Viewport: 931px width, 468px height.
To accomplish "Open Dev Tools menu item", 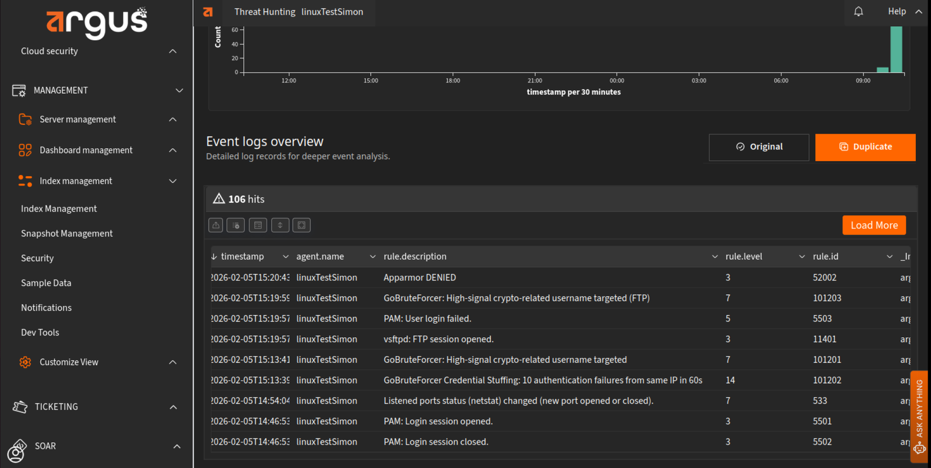I will (40, 333).
